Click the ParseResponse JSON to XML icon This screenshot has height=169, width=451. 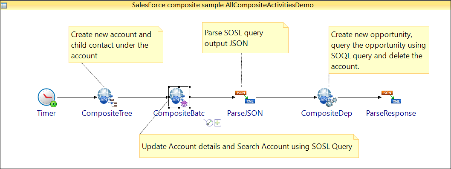[x=391, y=97]
